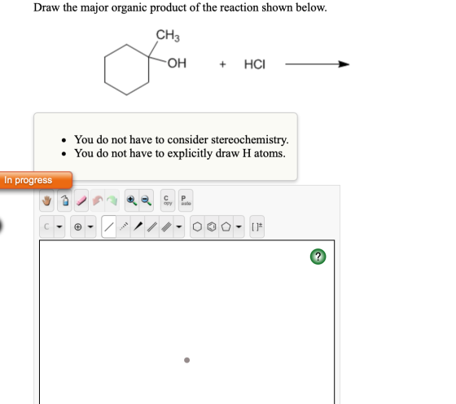Open the green help question mark
Image resolution: width=456 pixels, height=404 pixels.
pyautogui.click(x=318, y=257)
